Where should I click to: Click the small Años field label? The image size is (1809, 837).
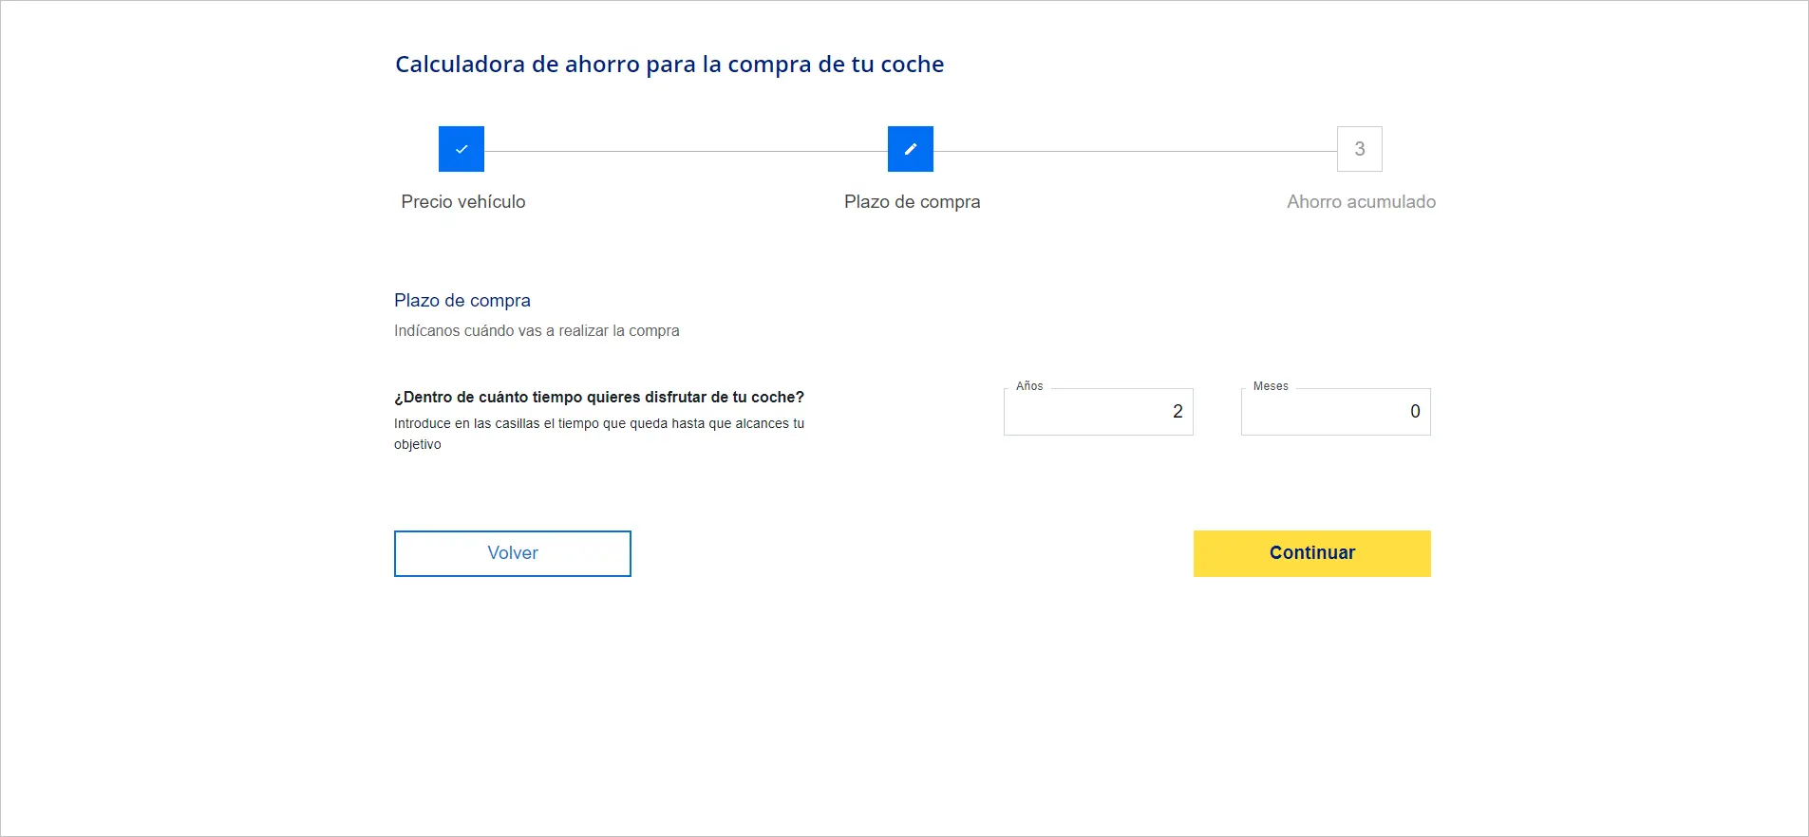(x=1029, y=386)
